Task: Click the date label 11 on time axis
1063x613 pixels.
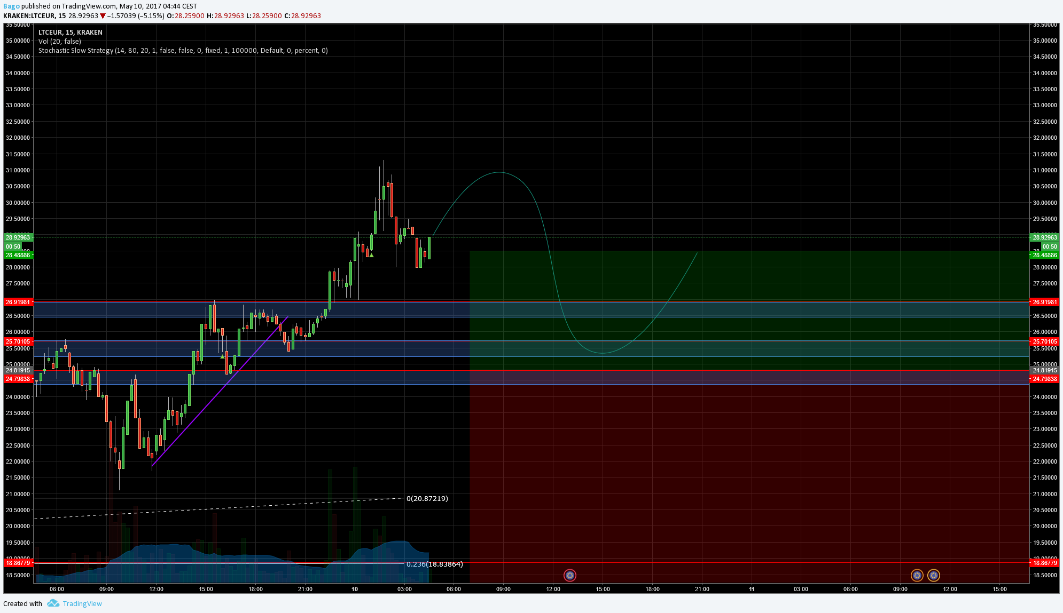Action: click(752, 589)
